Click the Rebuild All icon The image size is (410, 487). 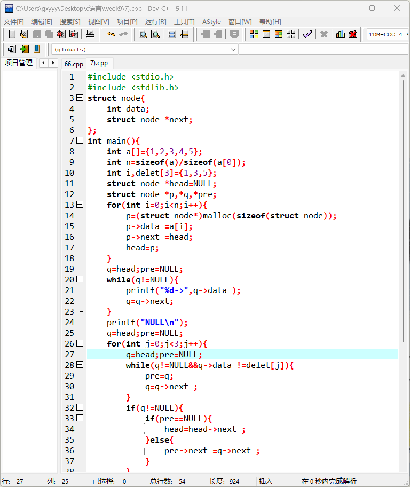pos(291,34)
